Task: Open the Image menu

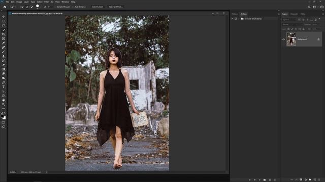Action: click(19, 2)
